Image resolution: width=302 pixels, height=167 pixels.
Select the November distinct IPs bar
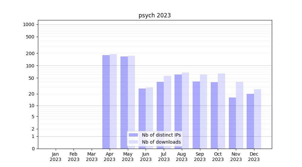232,123
